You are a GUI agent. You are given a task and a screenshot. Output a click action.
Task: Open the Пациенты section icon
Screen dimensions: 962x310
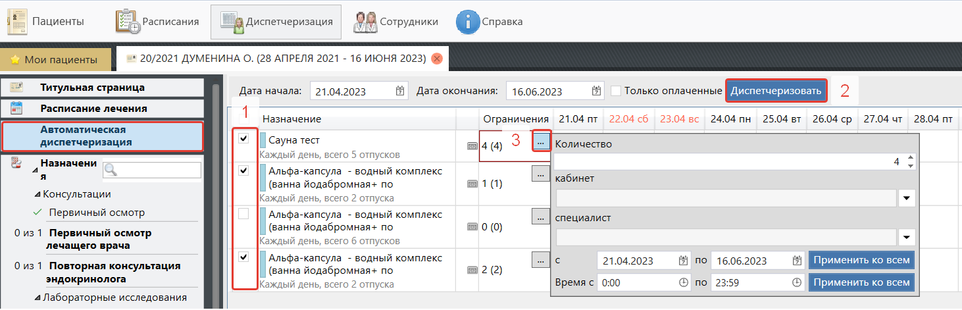click(18, 22)
